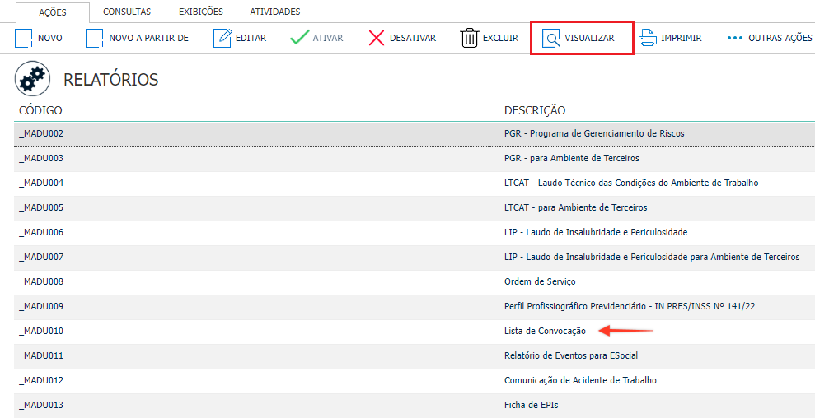The image size is (815, 418).
Task: Select the Ficha de EPIs row
Action: click(415, 406)
